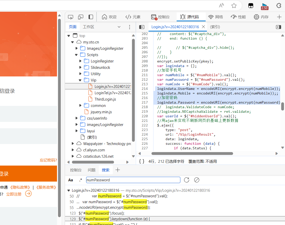Expand the LoginRegister folder under Scripts
Image resolution: width=285 pixels, height=225 pixels.
point(80,61)
